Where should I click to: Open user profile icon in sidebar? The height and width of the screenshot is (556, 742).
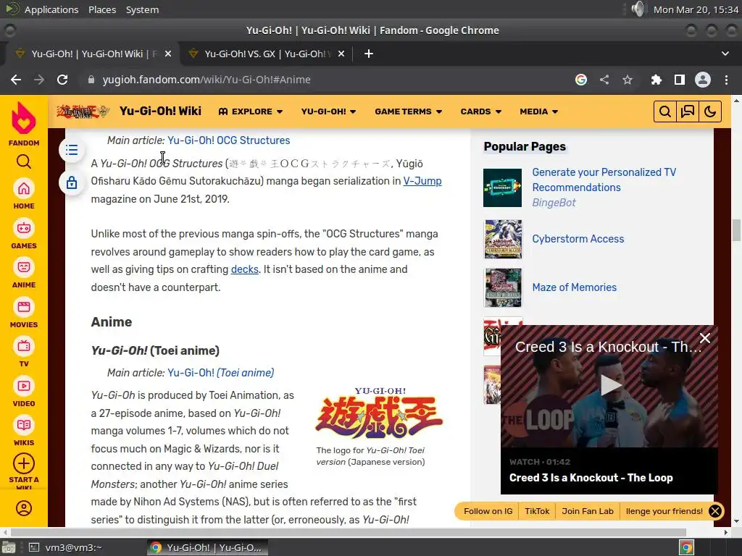coord(24,508)
